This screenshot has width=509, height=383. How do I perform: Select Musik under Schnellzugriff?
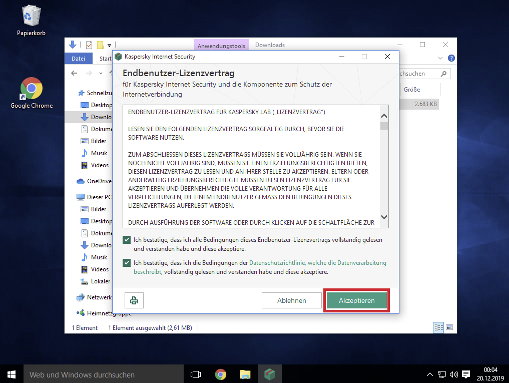pos(94,153)
